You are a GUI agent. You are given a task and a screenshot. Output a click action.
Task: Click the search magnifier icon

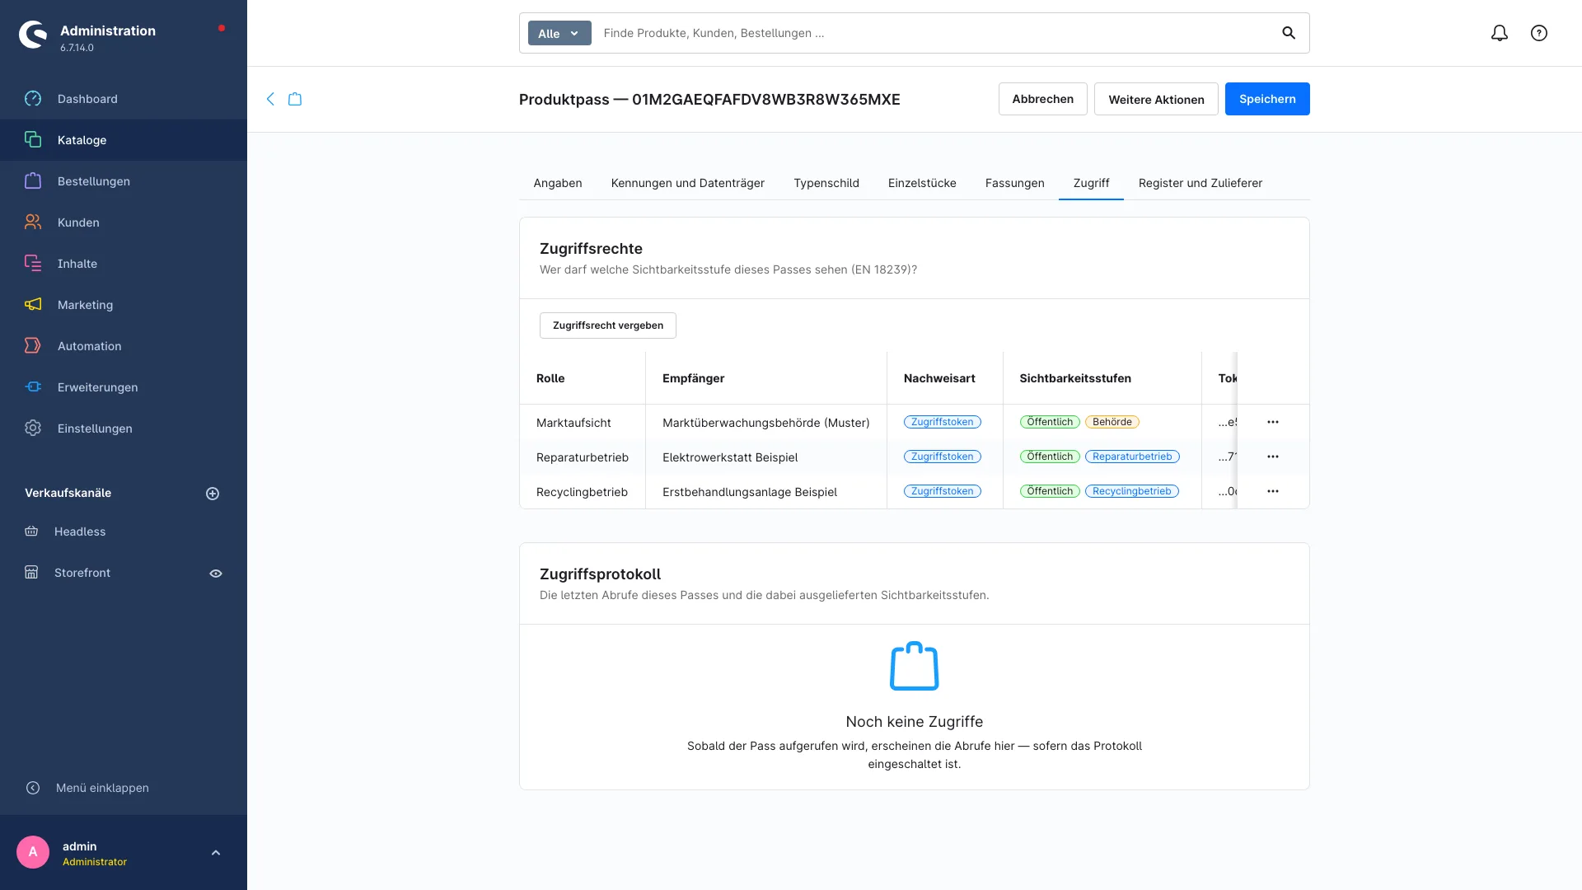pyautogui.click(x=1289, y=33)
